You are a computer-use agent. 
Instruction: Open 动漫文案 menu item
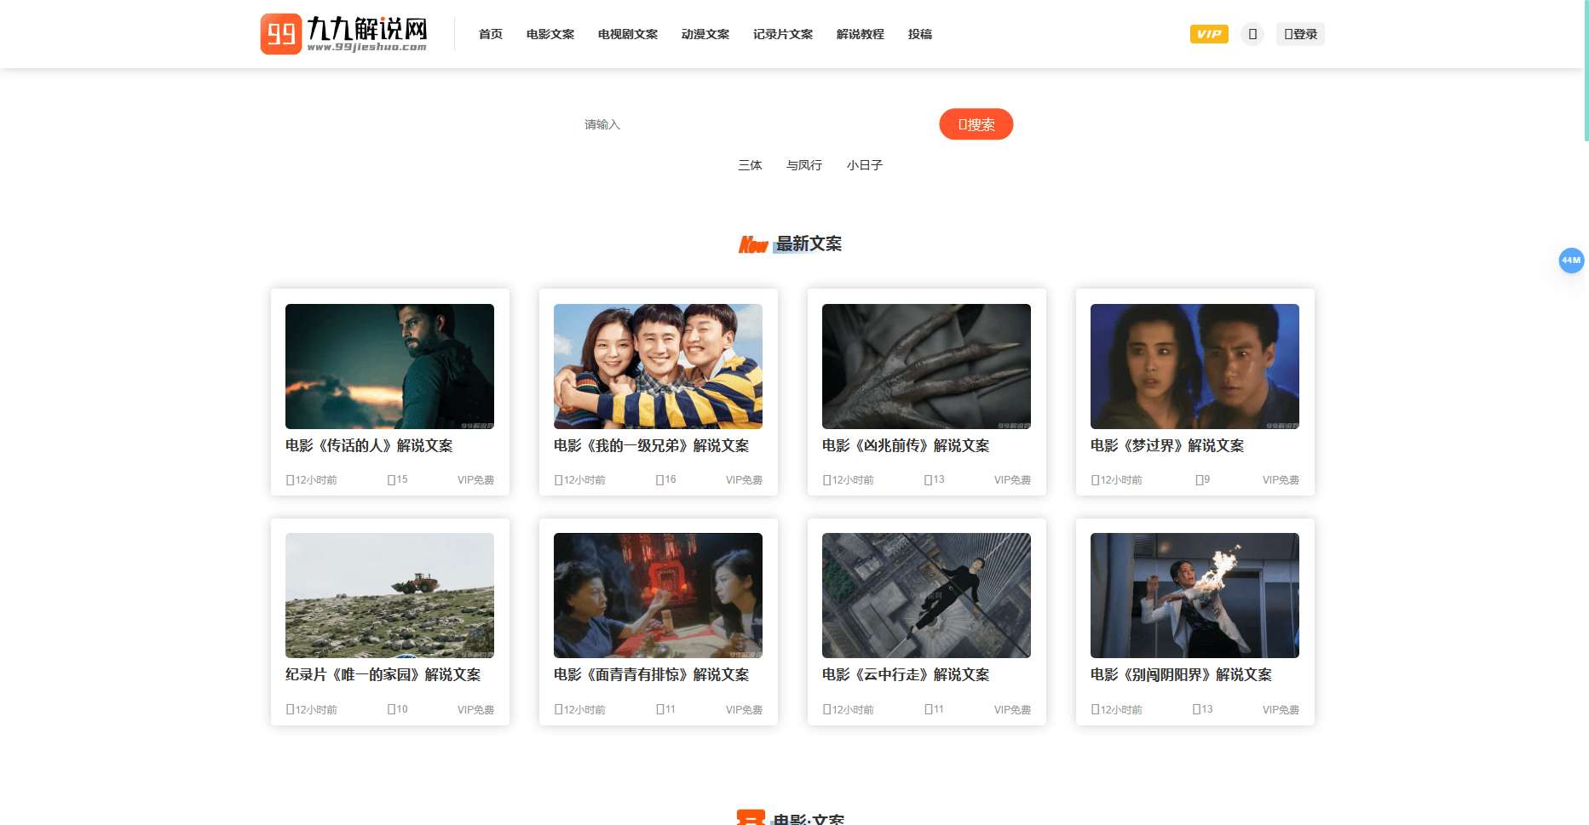click(705, 34)
